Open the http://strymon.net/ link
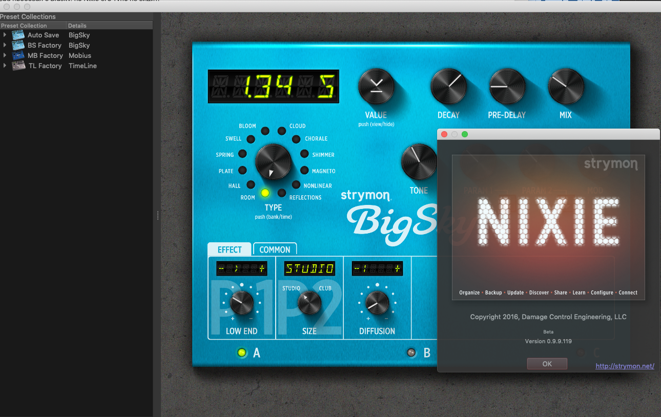Viewport: 661px width, 417px height. (625, 366)
